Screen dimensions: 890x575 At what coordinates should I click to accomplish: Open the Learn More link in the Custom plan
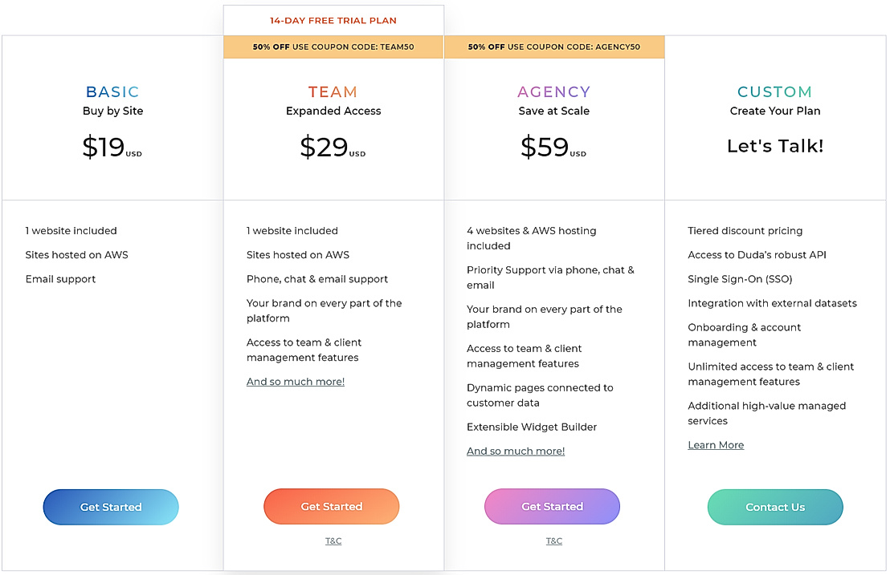click(716, 445)
